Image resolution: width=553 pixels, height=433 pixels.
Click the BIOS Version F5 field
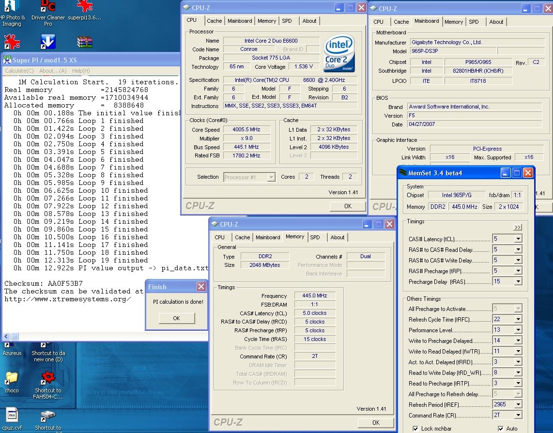pyautogui.click(x=475, y=115)
